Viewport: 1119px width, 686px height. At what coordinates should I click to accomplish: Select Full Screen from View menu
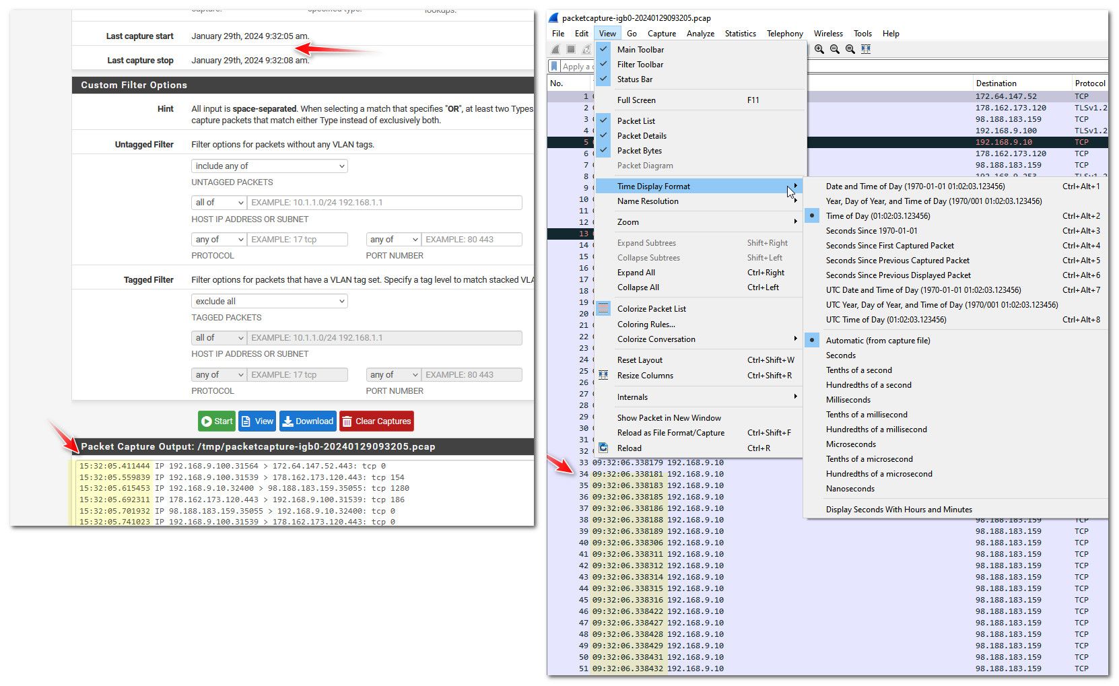click(700, 100)
